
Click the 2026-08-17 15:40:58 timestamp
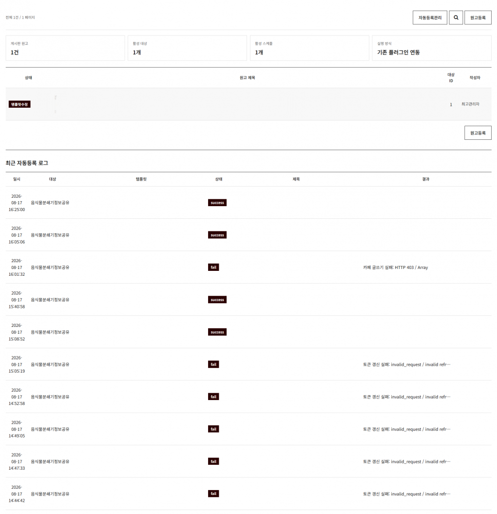coord(17,300)
